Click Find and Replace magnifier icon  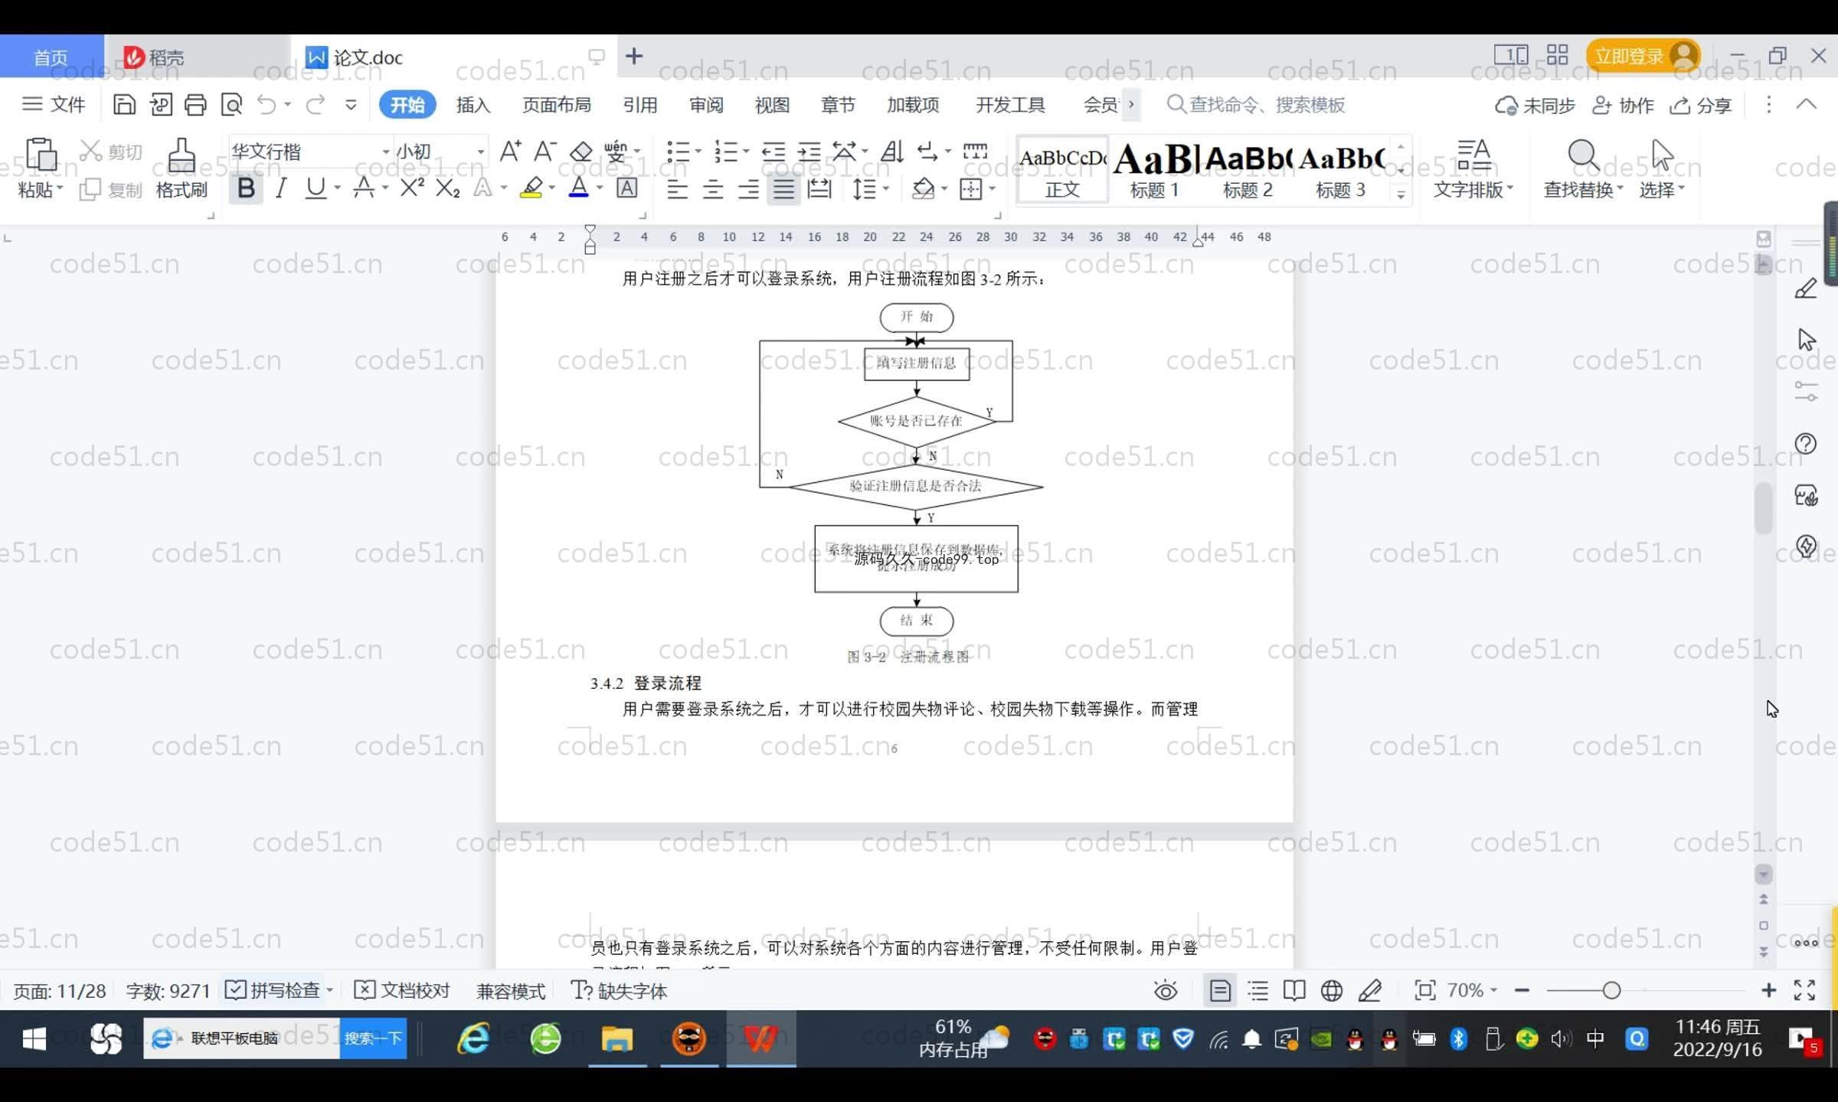coord(1583,155)
